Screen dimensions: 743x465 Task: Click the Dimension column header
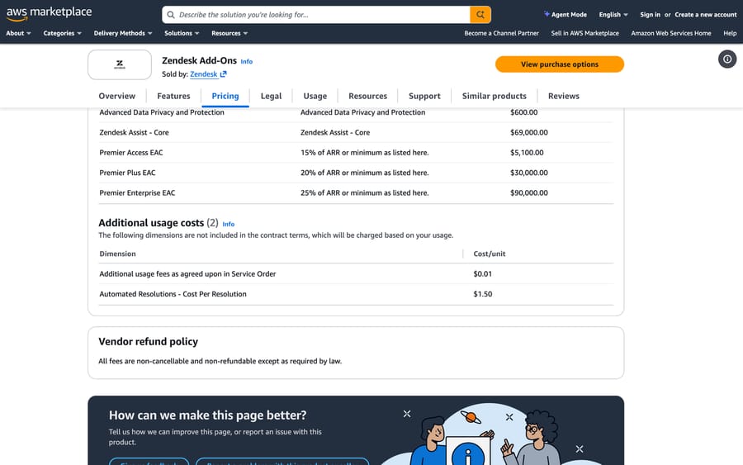tap(117, 254)
